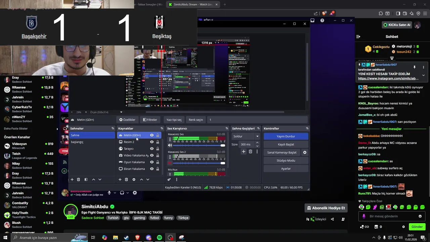Move the scene up with arrow icon

[93, 179]
